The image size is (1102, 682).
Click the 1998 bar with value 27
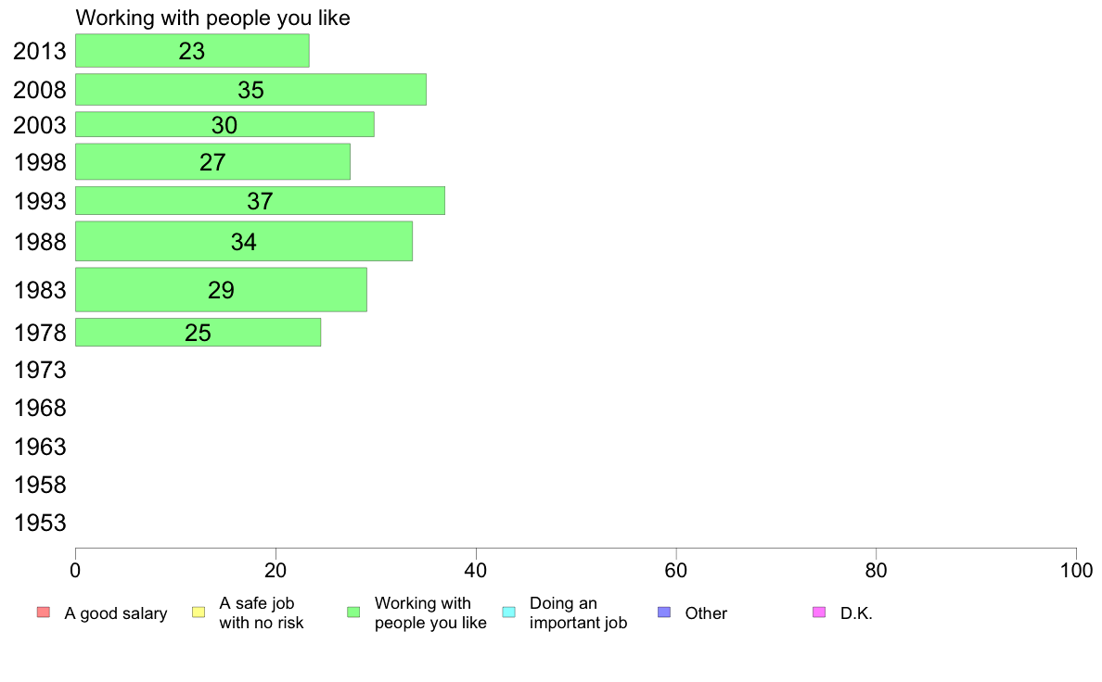[213, 161]
